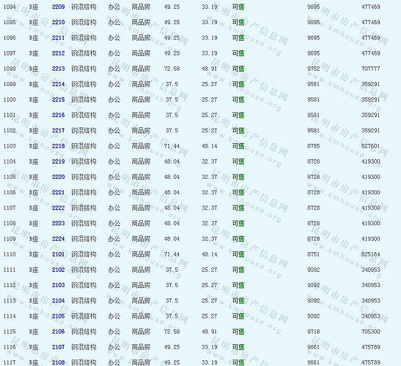This screenshot has width=401, height=366.
Task: Click 可售 status in row 1110
Action: [x=238, y=254]
